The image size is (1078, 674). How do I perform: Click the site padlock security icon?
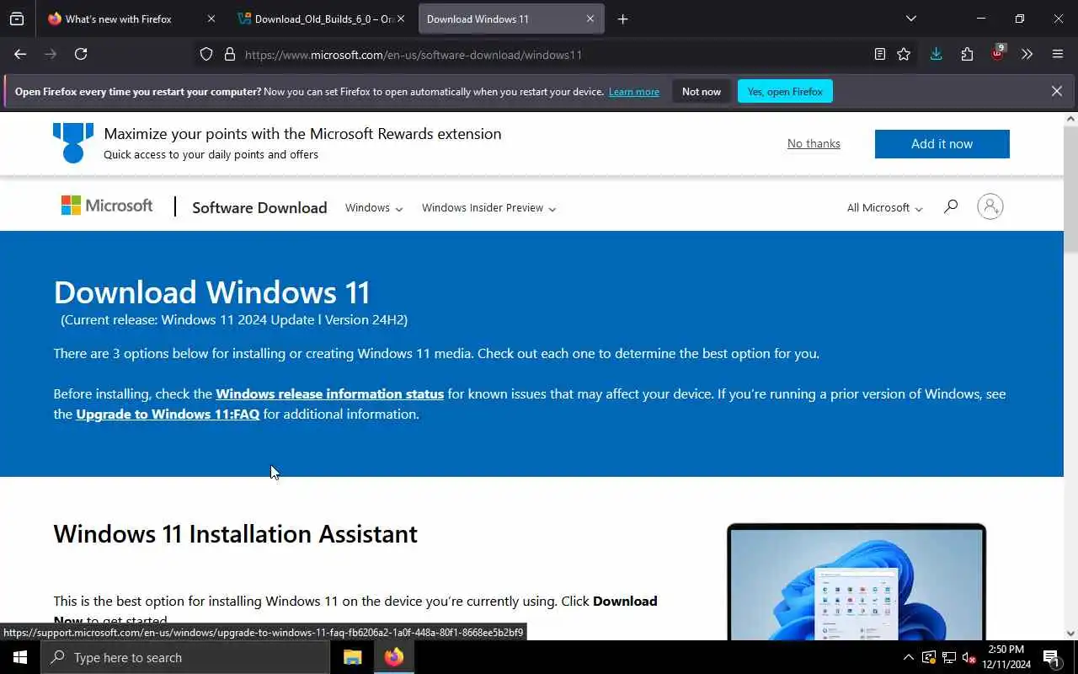click(x=229, y=55)
